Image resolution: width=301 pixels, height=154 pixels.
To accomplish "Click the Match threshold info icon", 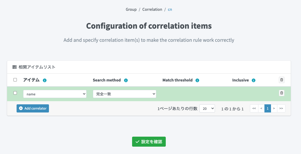I will pos(197,80).
